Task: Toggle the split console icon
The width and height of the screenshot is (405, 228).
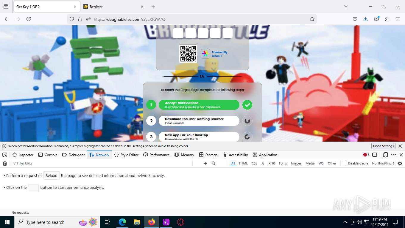Action: [375, 155]
